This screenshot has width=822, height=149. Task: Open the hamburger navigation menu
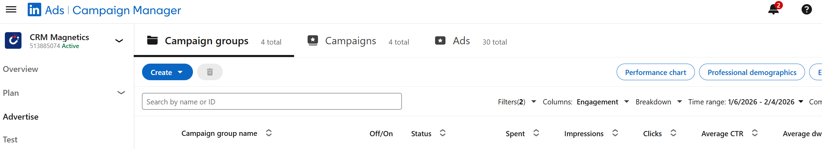pyautogui.click(x=11, y=10)
